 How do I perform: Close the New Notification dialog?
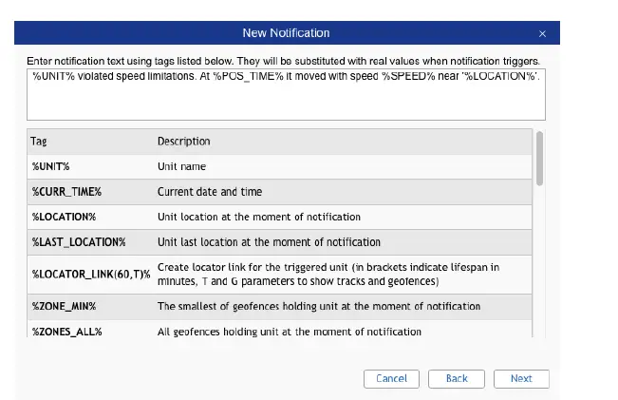(x=542, y=33)
